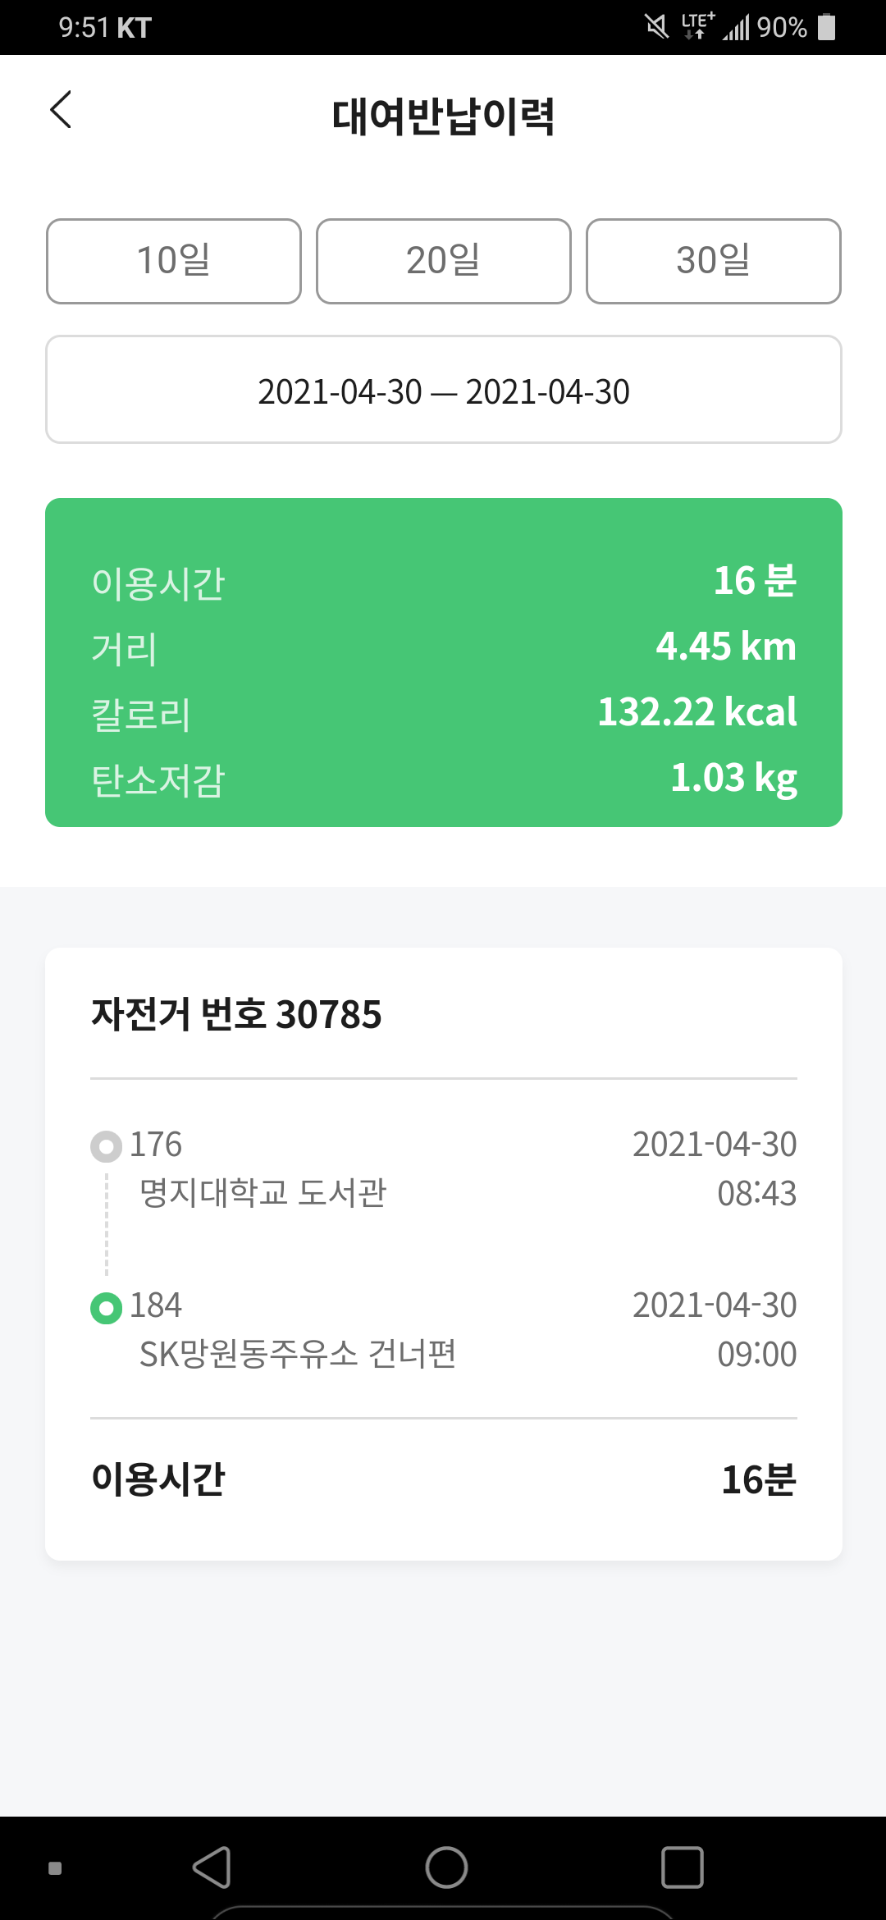
Task: Tap the 대여반납이력 page title
Action: coord(444,116)
